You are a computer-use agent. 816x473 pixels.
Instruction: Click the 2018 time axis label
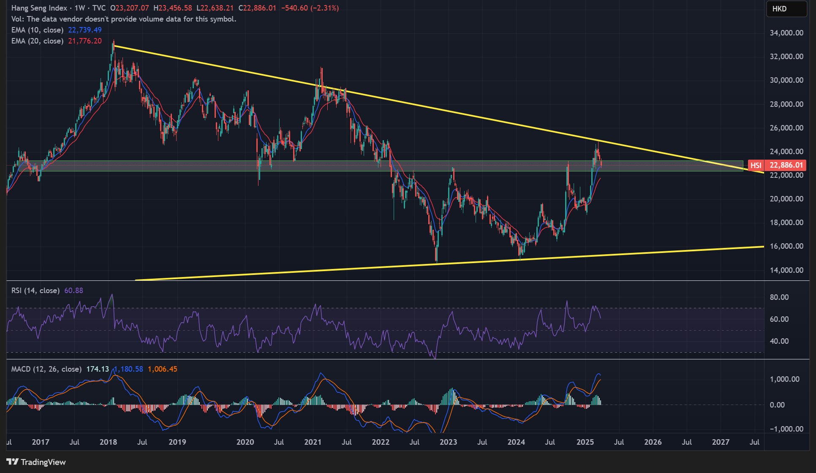click(x=108, y=442)
